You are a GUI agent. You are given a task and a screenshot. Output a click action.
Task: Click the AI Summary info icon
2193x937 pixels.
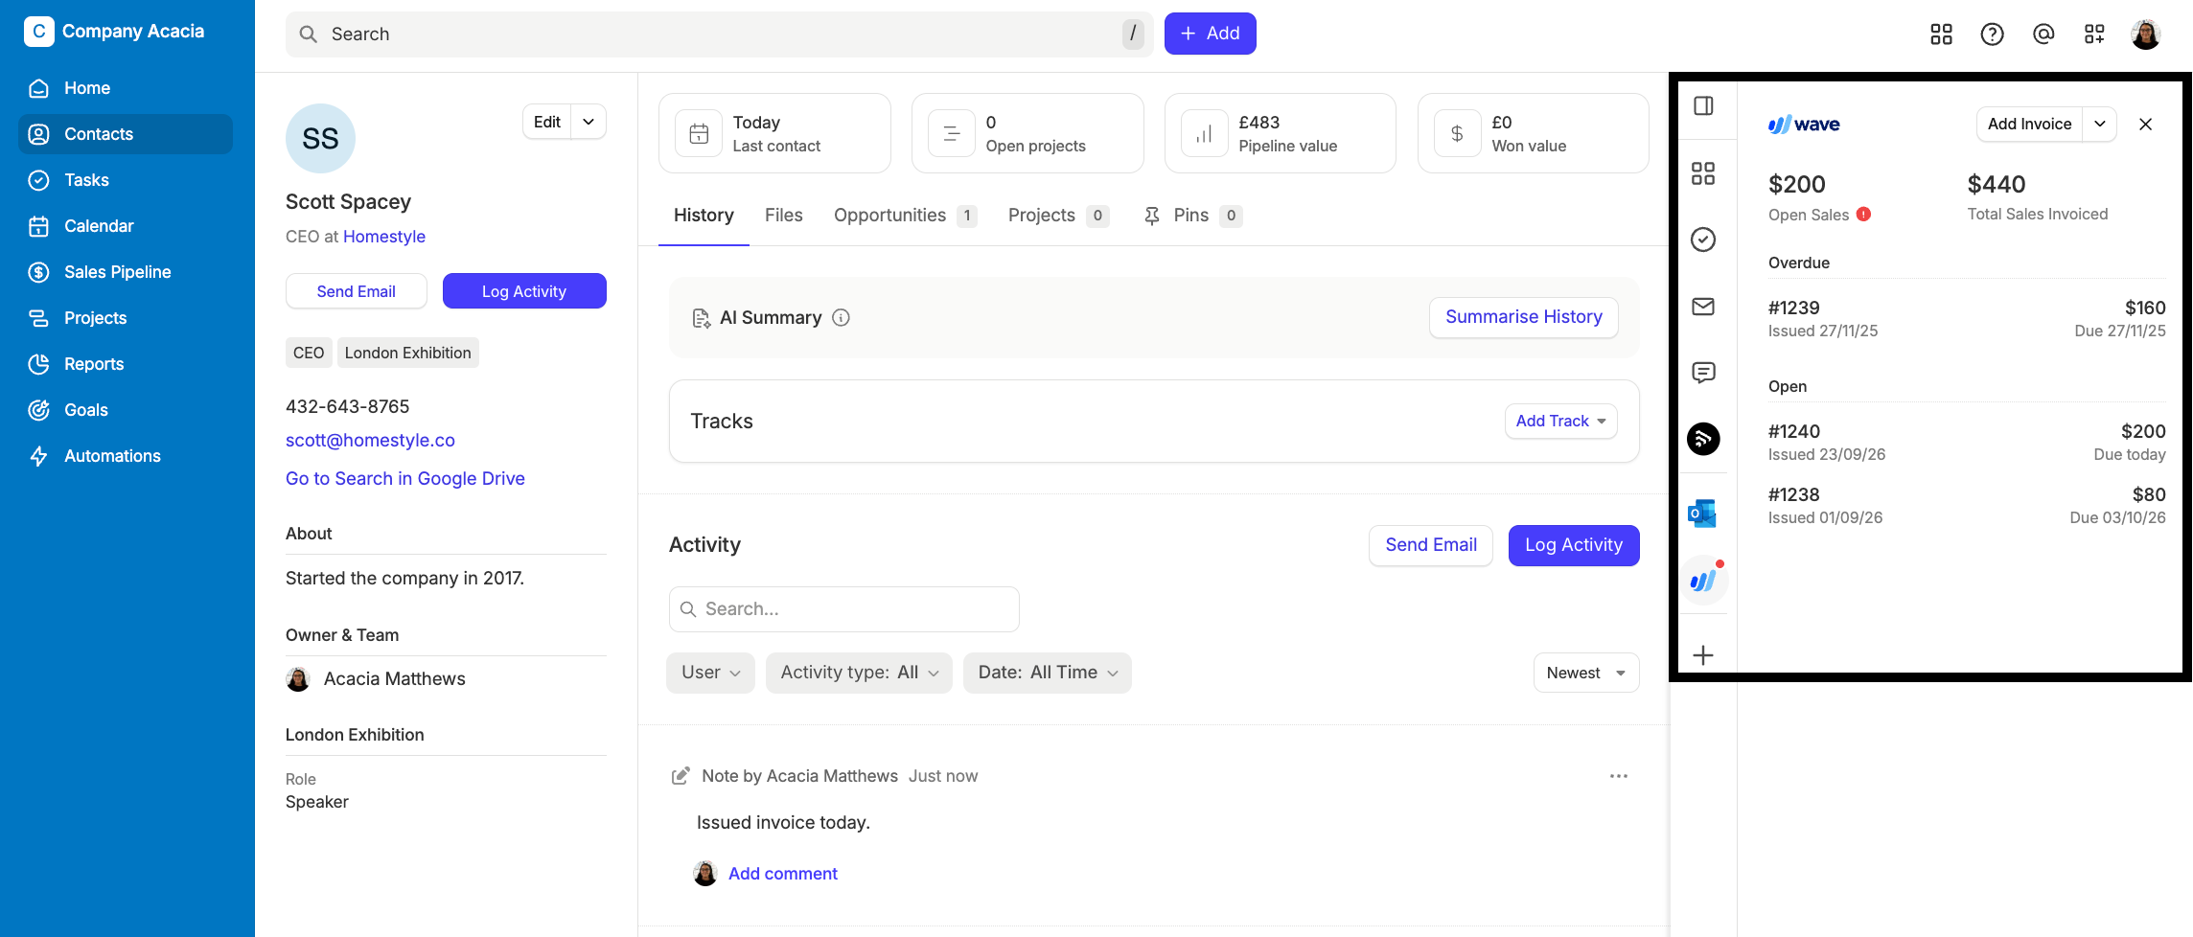pos(841,318)
